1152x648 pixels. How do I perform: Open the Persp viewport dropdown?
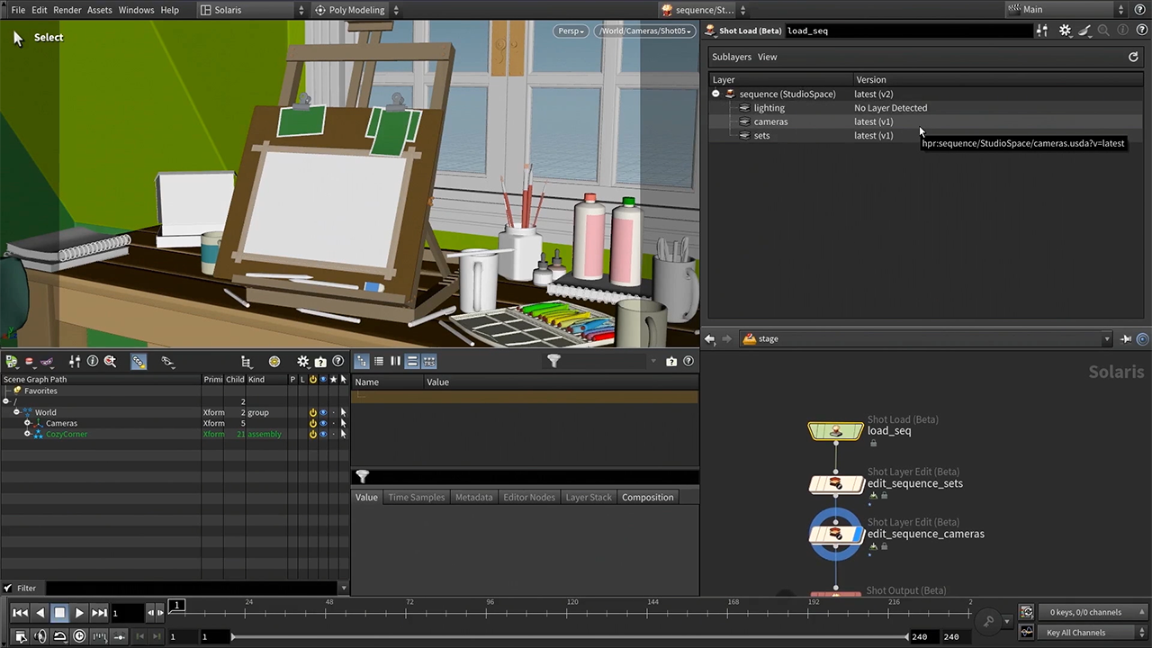[571, 31]
